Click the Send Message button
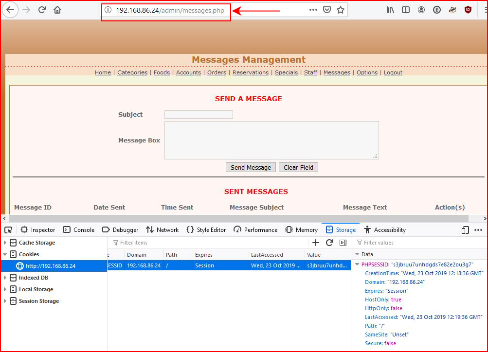 [251, 167]
